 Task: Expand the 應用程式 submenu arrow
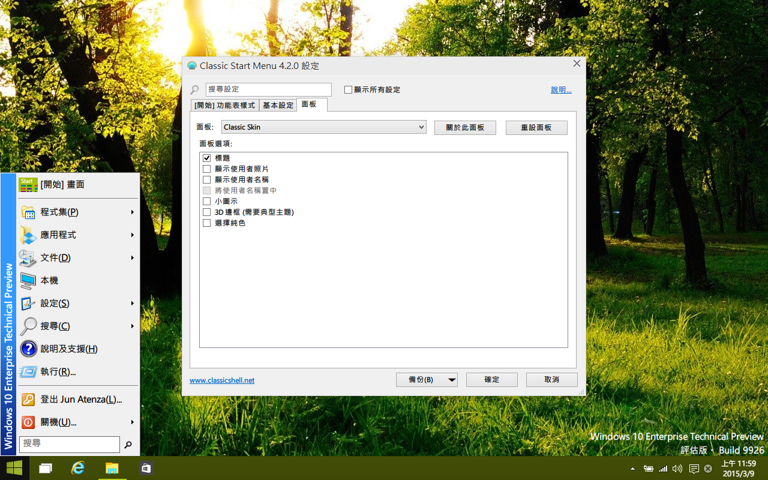click(133, 235)
